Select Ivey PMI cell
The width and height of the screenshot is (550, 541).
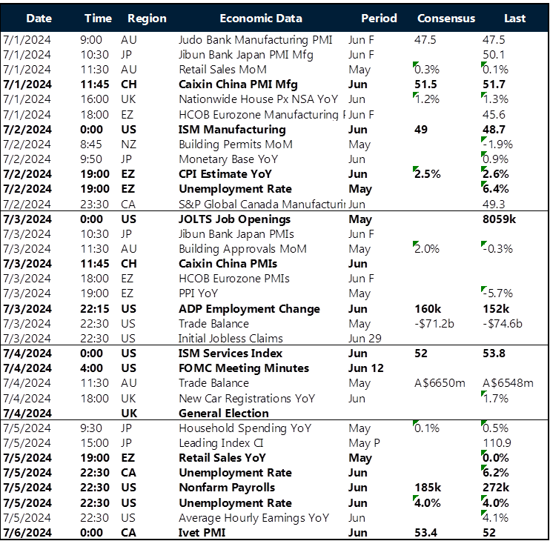pyautogui.click(x=202, y=533)
